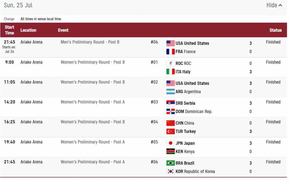
Task: Click the Republic of Korea flag
Action: (x=171, y=171)
